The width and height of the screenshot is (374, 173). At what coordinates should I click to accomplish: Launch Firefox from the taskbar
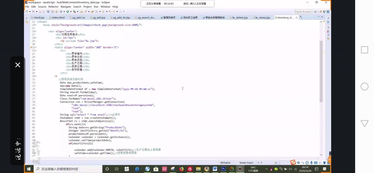point(181,169)
